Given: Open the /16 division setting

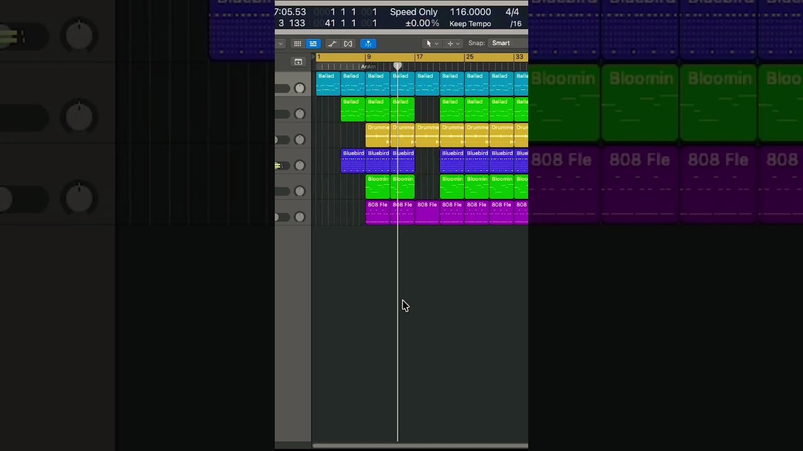Looking at the screenshot, I should (516, 24).
